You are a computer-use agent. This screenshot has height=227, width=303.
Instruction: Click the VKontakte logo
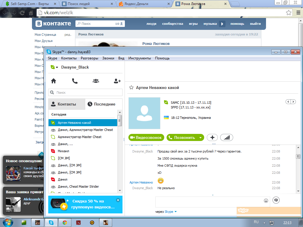coord(53,24)
